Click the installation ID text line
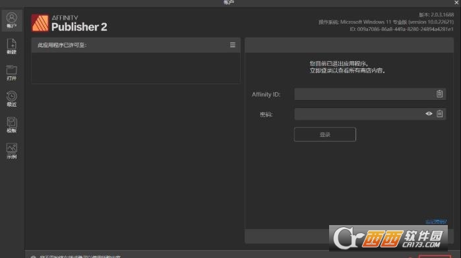 click(402, 30)
